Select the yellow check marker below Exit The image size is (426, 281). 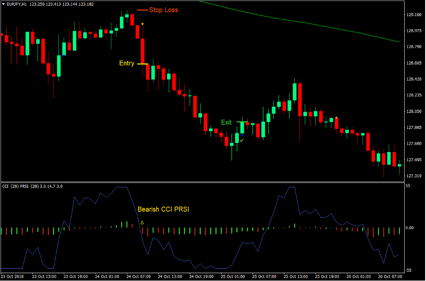[x=242, y=140]
